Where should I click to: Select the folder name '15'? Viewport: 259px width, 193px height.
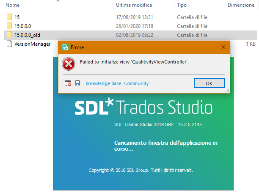[17, 17]
